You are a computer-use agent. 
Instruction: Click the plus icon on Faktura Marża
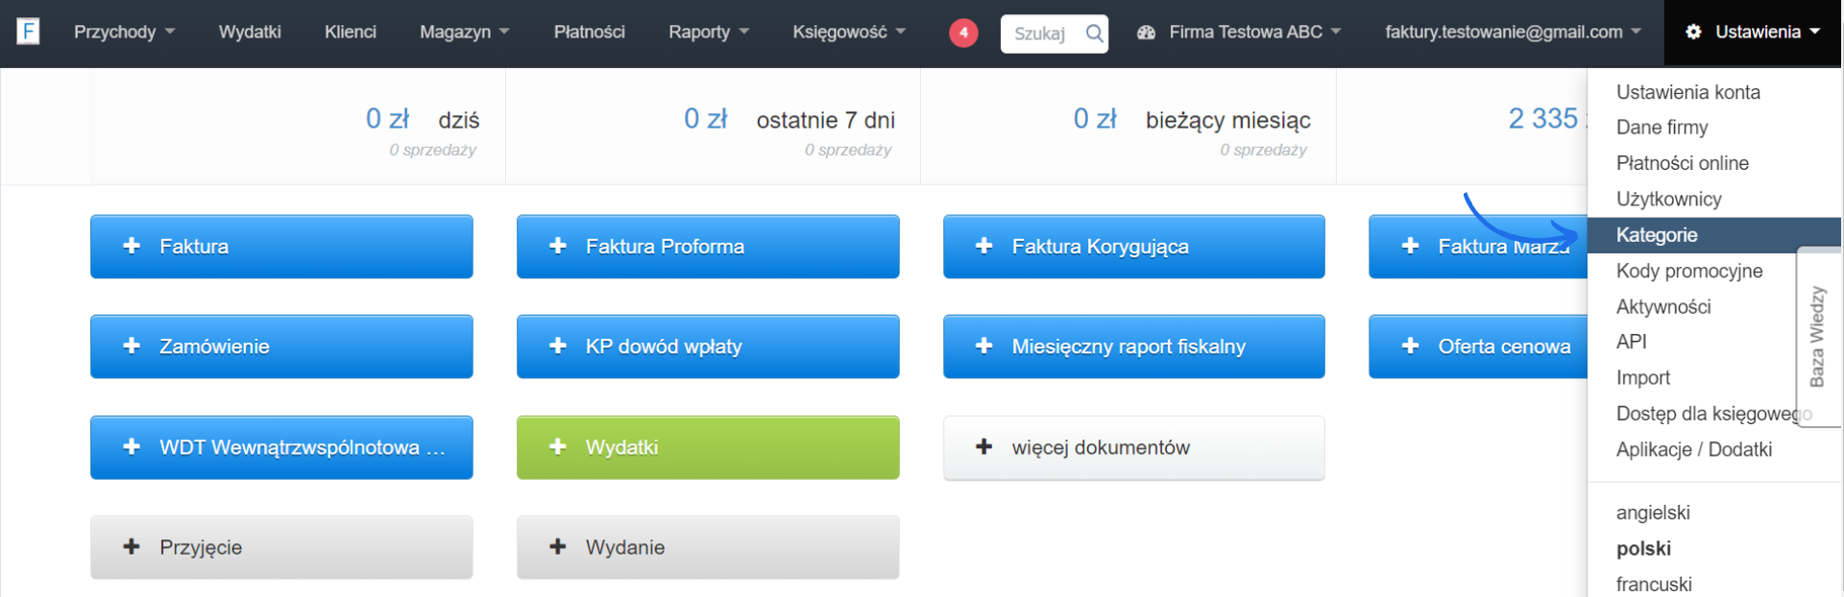click(x=1411, y=246)
